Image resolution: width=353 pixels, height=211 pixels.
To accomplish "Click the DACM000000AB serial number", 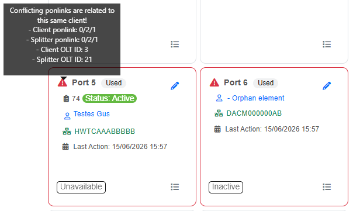I will pyautogui.click(x=254, y=113).
